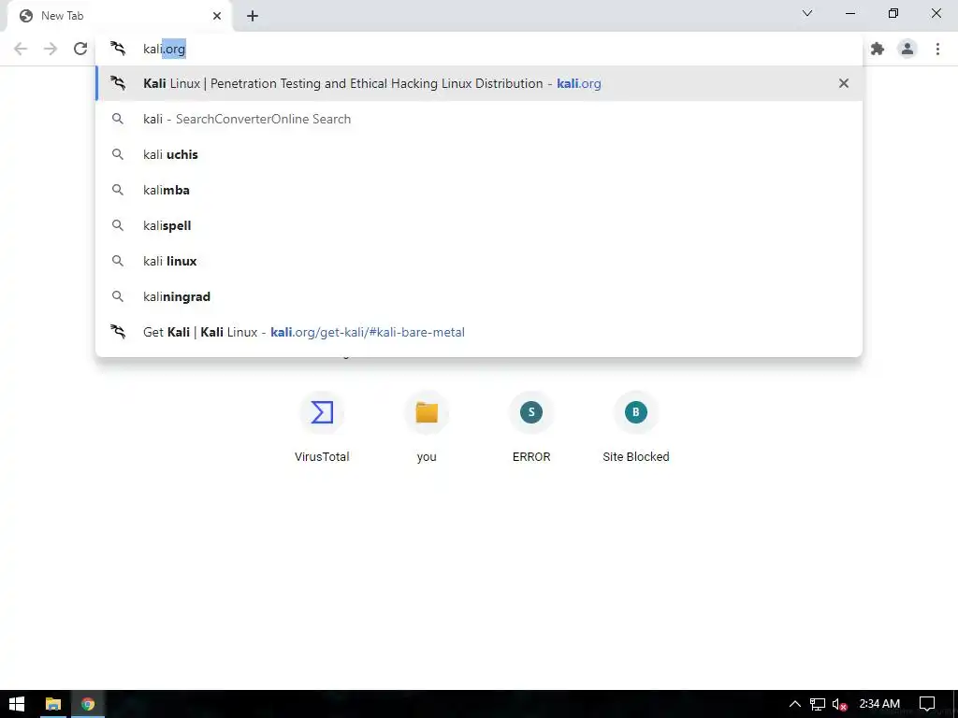
Task: Pick the 'kalispell' search suggestion
Action: (479, 225)
